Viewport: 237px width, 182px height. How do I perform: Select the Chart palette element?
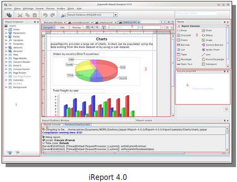[x=207, y=30]
